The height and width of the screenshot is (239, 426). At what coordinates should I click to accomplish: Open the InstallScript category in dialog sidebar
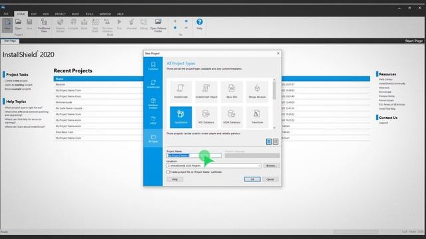point(153,84)
